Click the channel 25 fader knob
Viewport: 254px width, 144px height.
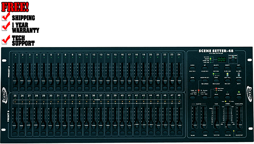click(15, 126)
